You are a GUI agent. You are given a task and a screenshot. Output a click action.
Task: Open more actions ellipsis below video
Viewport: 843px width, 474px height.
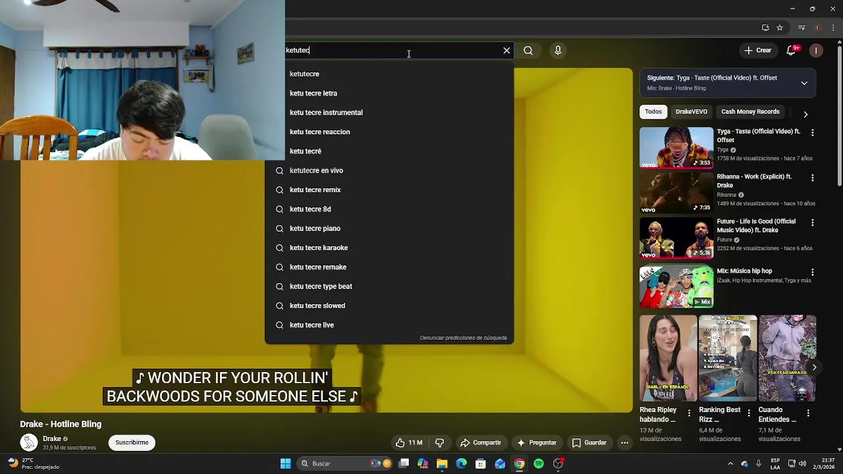(x=624, y=443)
